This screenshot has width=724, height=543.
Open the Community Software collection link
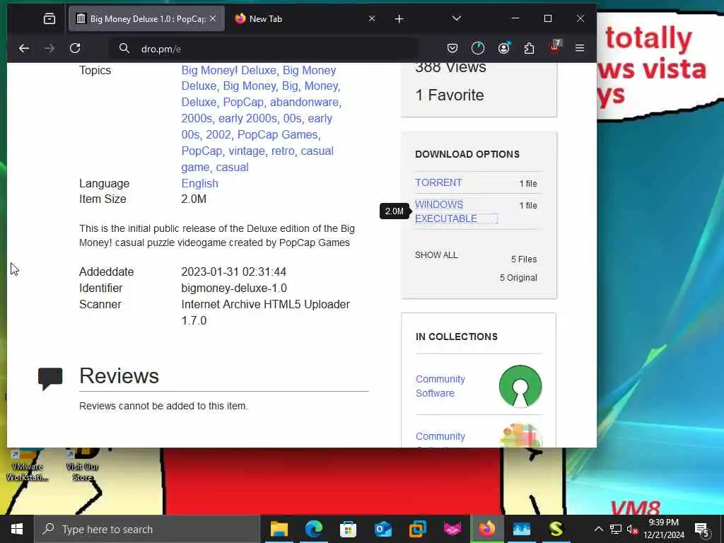(440, 386)
